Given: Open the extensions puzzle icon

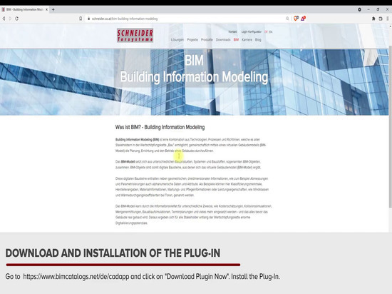Looking at the screenshot, I should [373, 19].
